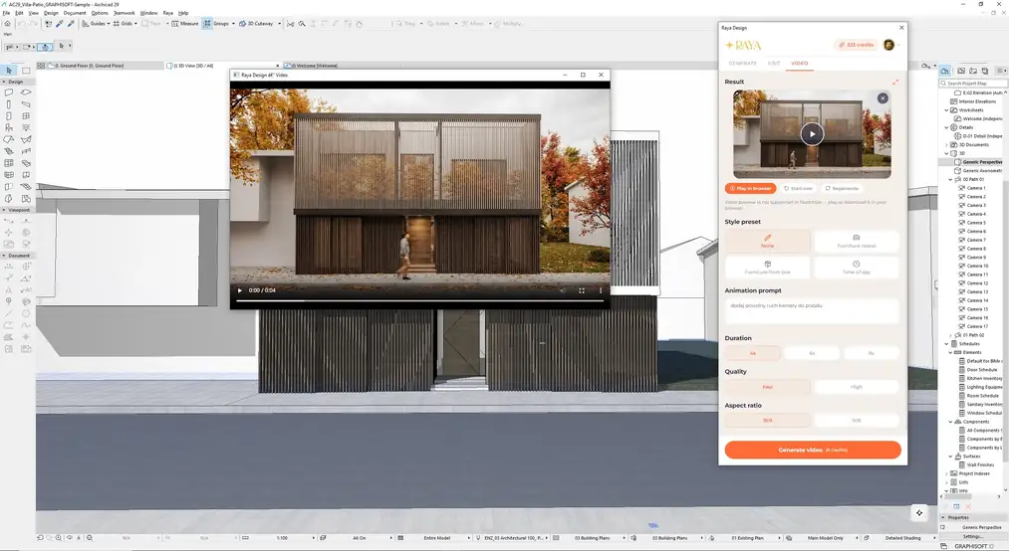Toggle Grids on the toolbar
This screenshot has height=551, width=1009.
pos(123,24)
